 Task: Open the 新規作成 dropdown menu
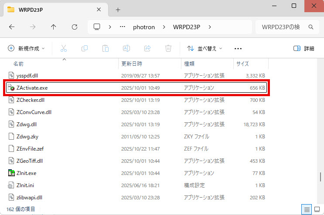(x=27, y=48)
